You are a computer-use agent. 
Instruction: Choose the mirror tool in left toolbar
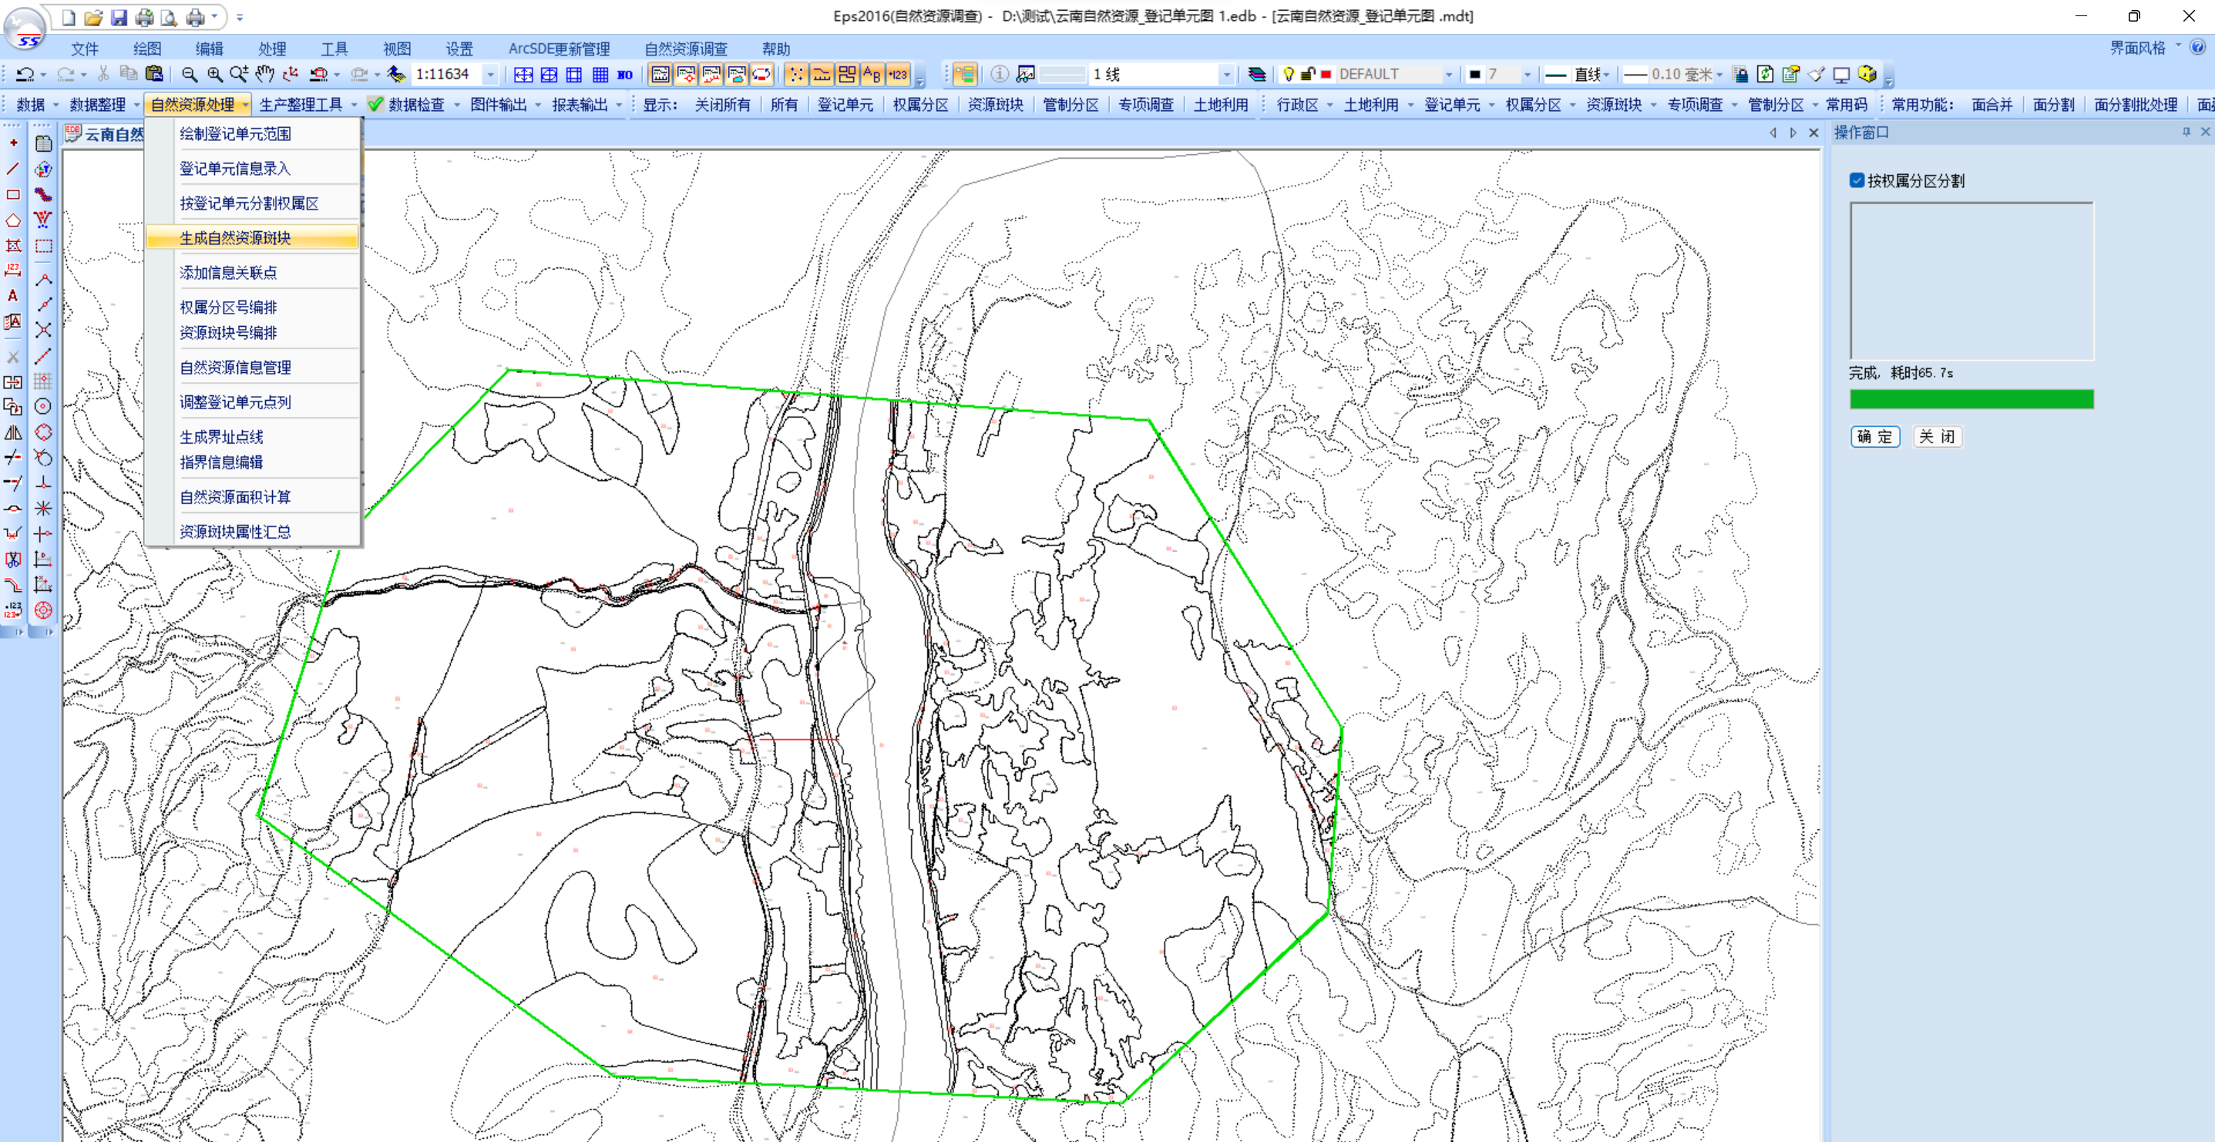point(13,432)
